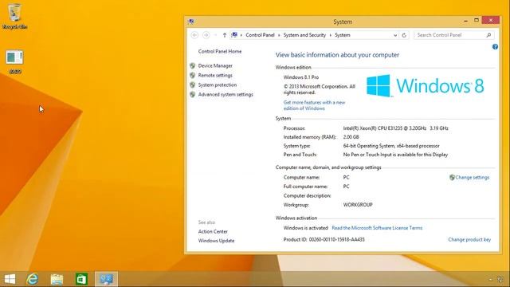The height and width of the screenshot is (287, 510).
Task: Open Device Manager link
Action: [215, 65]
